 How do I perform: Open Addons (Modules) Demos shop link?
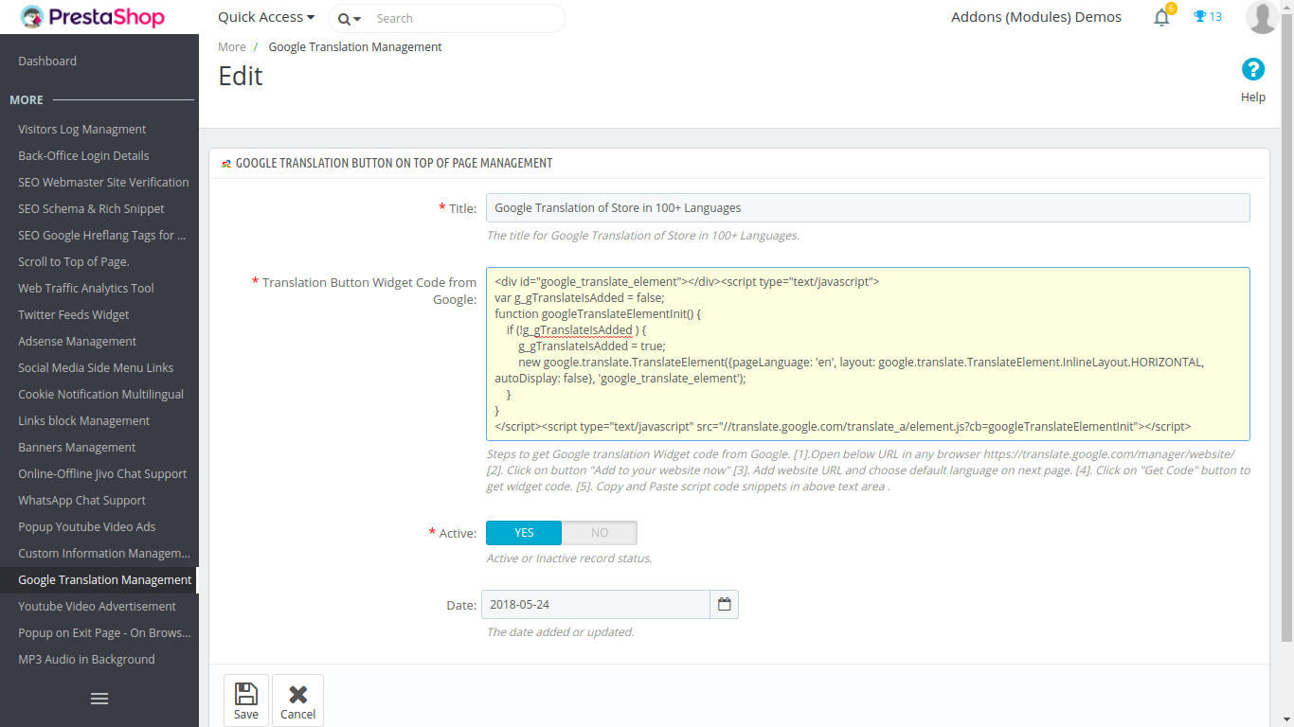[1036, 17]
